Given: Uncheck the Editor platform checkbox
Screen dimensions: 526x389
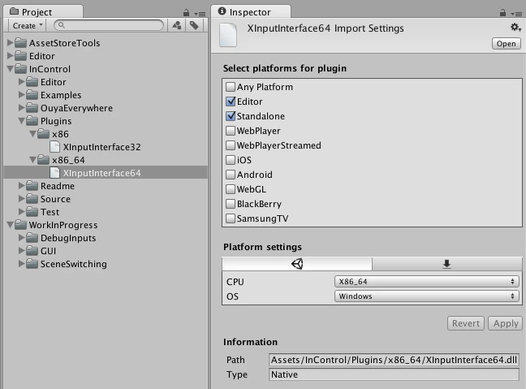Looking at the screenshot, I should point(231,102).
